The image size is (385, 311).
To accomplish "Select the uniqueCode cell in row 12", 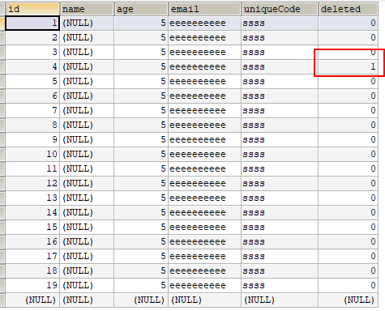I will (x=280, y=183).
